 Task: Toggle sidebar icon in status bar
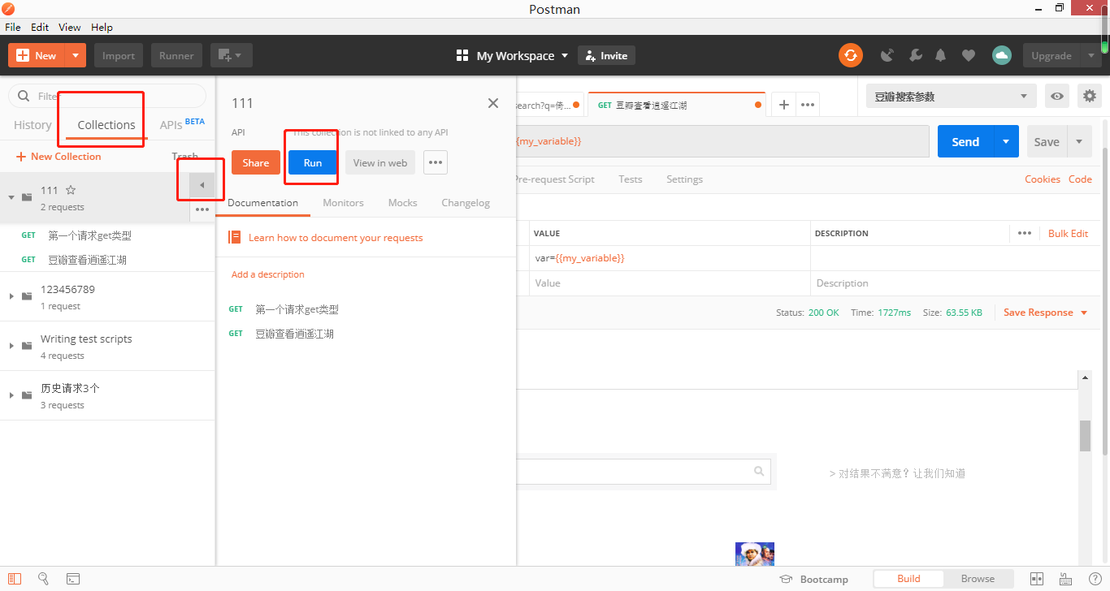pyautogui.click(x=15, y=579)
